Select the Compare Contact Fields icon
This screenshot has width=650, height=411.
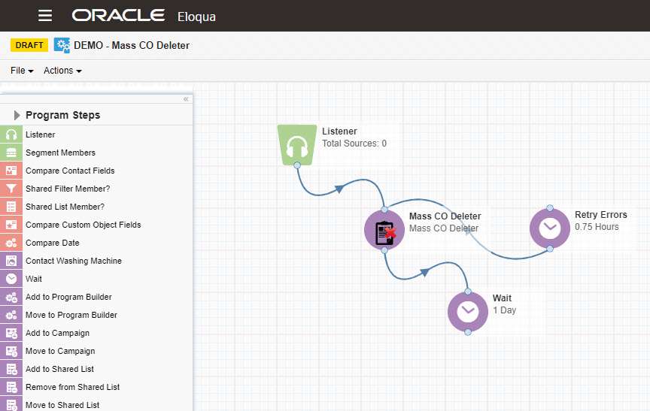(11, 171)
